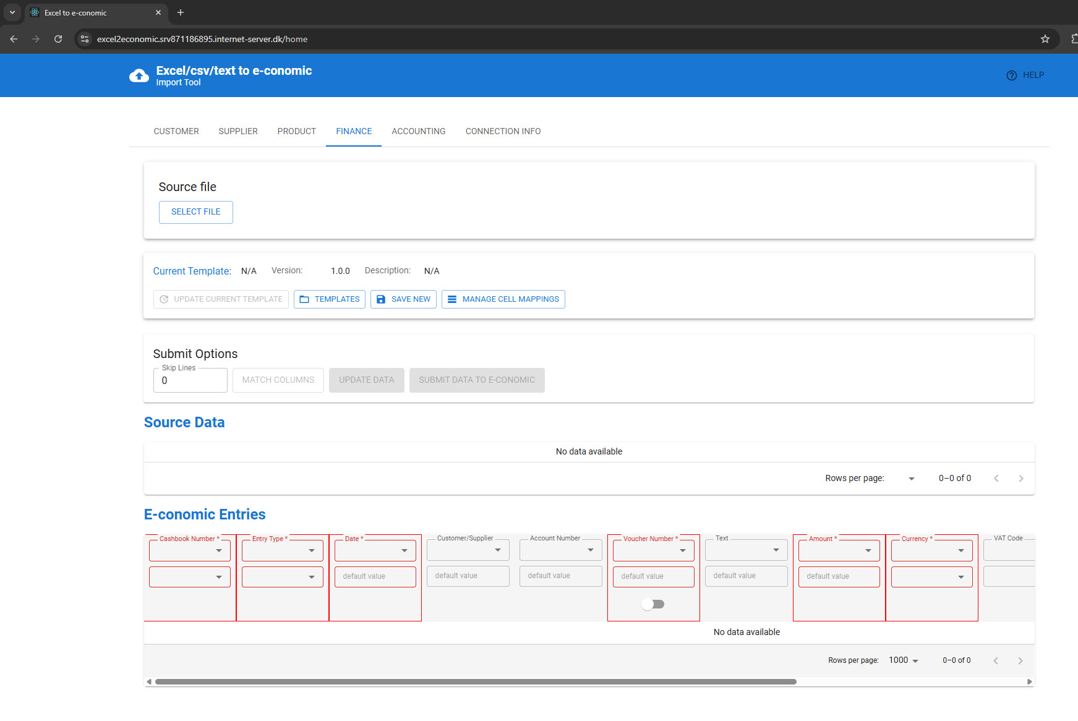This screenshot has height=721, width=1078.
Task: Open MANAGE CELL MAPPINGS
Action: click(x=503, y=299)
